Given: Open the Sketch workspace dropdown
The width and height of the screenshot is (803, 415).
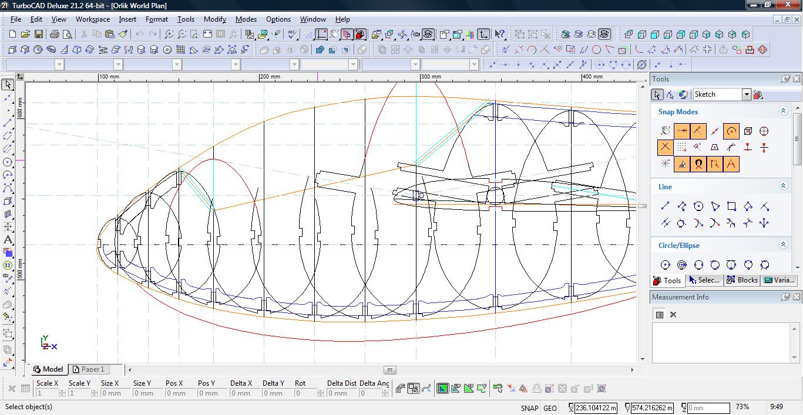Looking at the screenshot, I should (x=746, y=94).
